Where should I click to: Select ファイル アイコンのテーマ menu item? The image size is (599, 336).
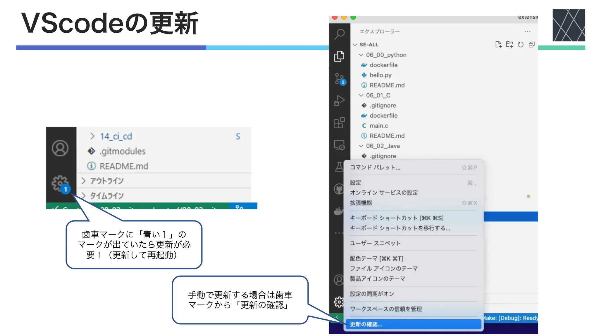click(413, 269)
